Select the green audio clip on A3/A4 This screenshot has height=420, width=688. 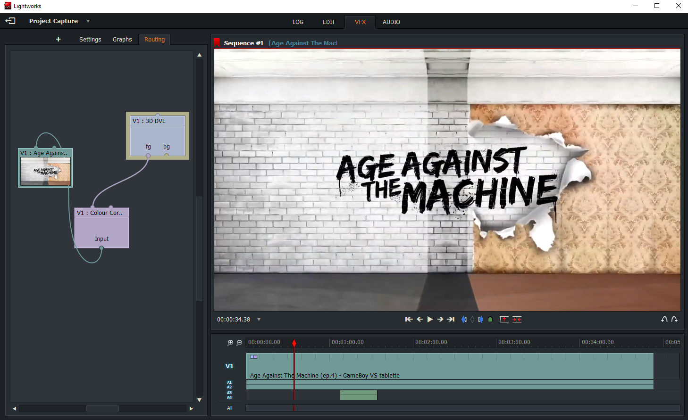coord(359,395)
